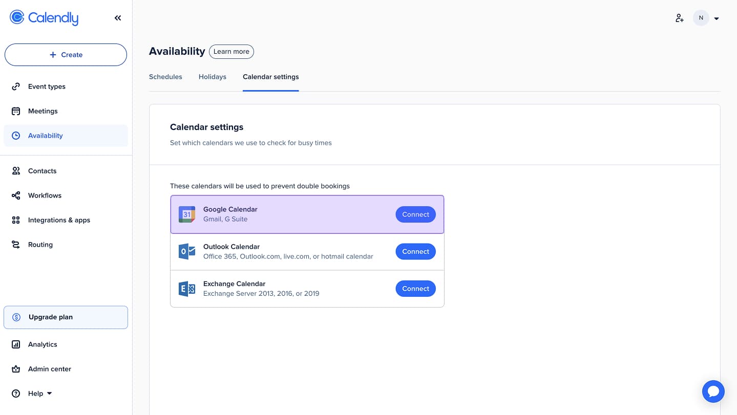737x415 pixels.
Task: Click the Analytics chart icon
Action: pos(16,344)
